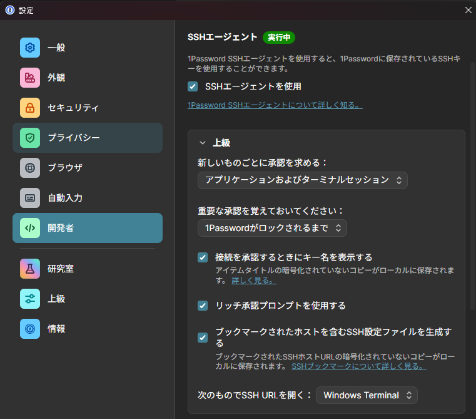Select the 外観 appearance icon
This screenshot has height=419, width=476.
pos(30,78)
